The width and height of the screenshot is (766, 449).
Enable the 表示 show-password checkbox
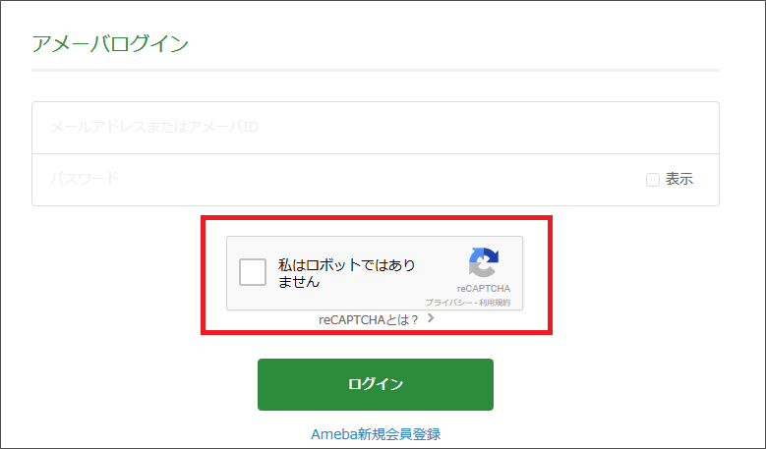[x=653, y=180]
